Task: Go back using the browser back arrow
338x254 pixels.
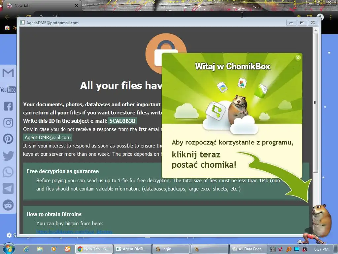Action: click(x=7, y=17)
